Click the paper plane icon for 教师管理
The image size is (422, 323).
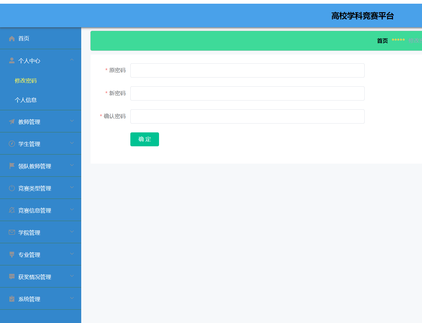coord(12,122)
